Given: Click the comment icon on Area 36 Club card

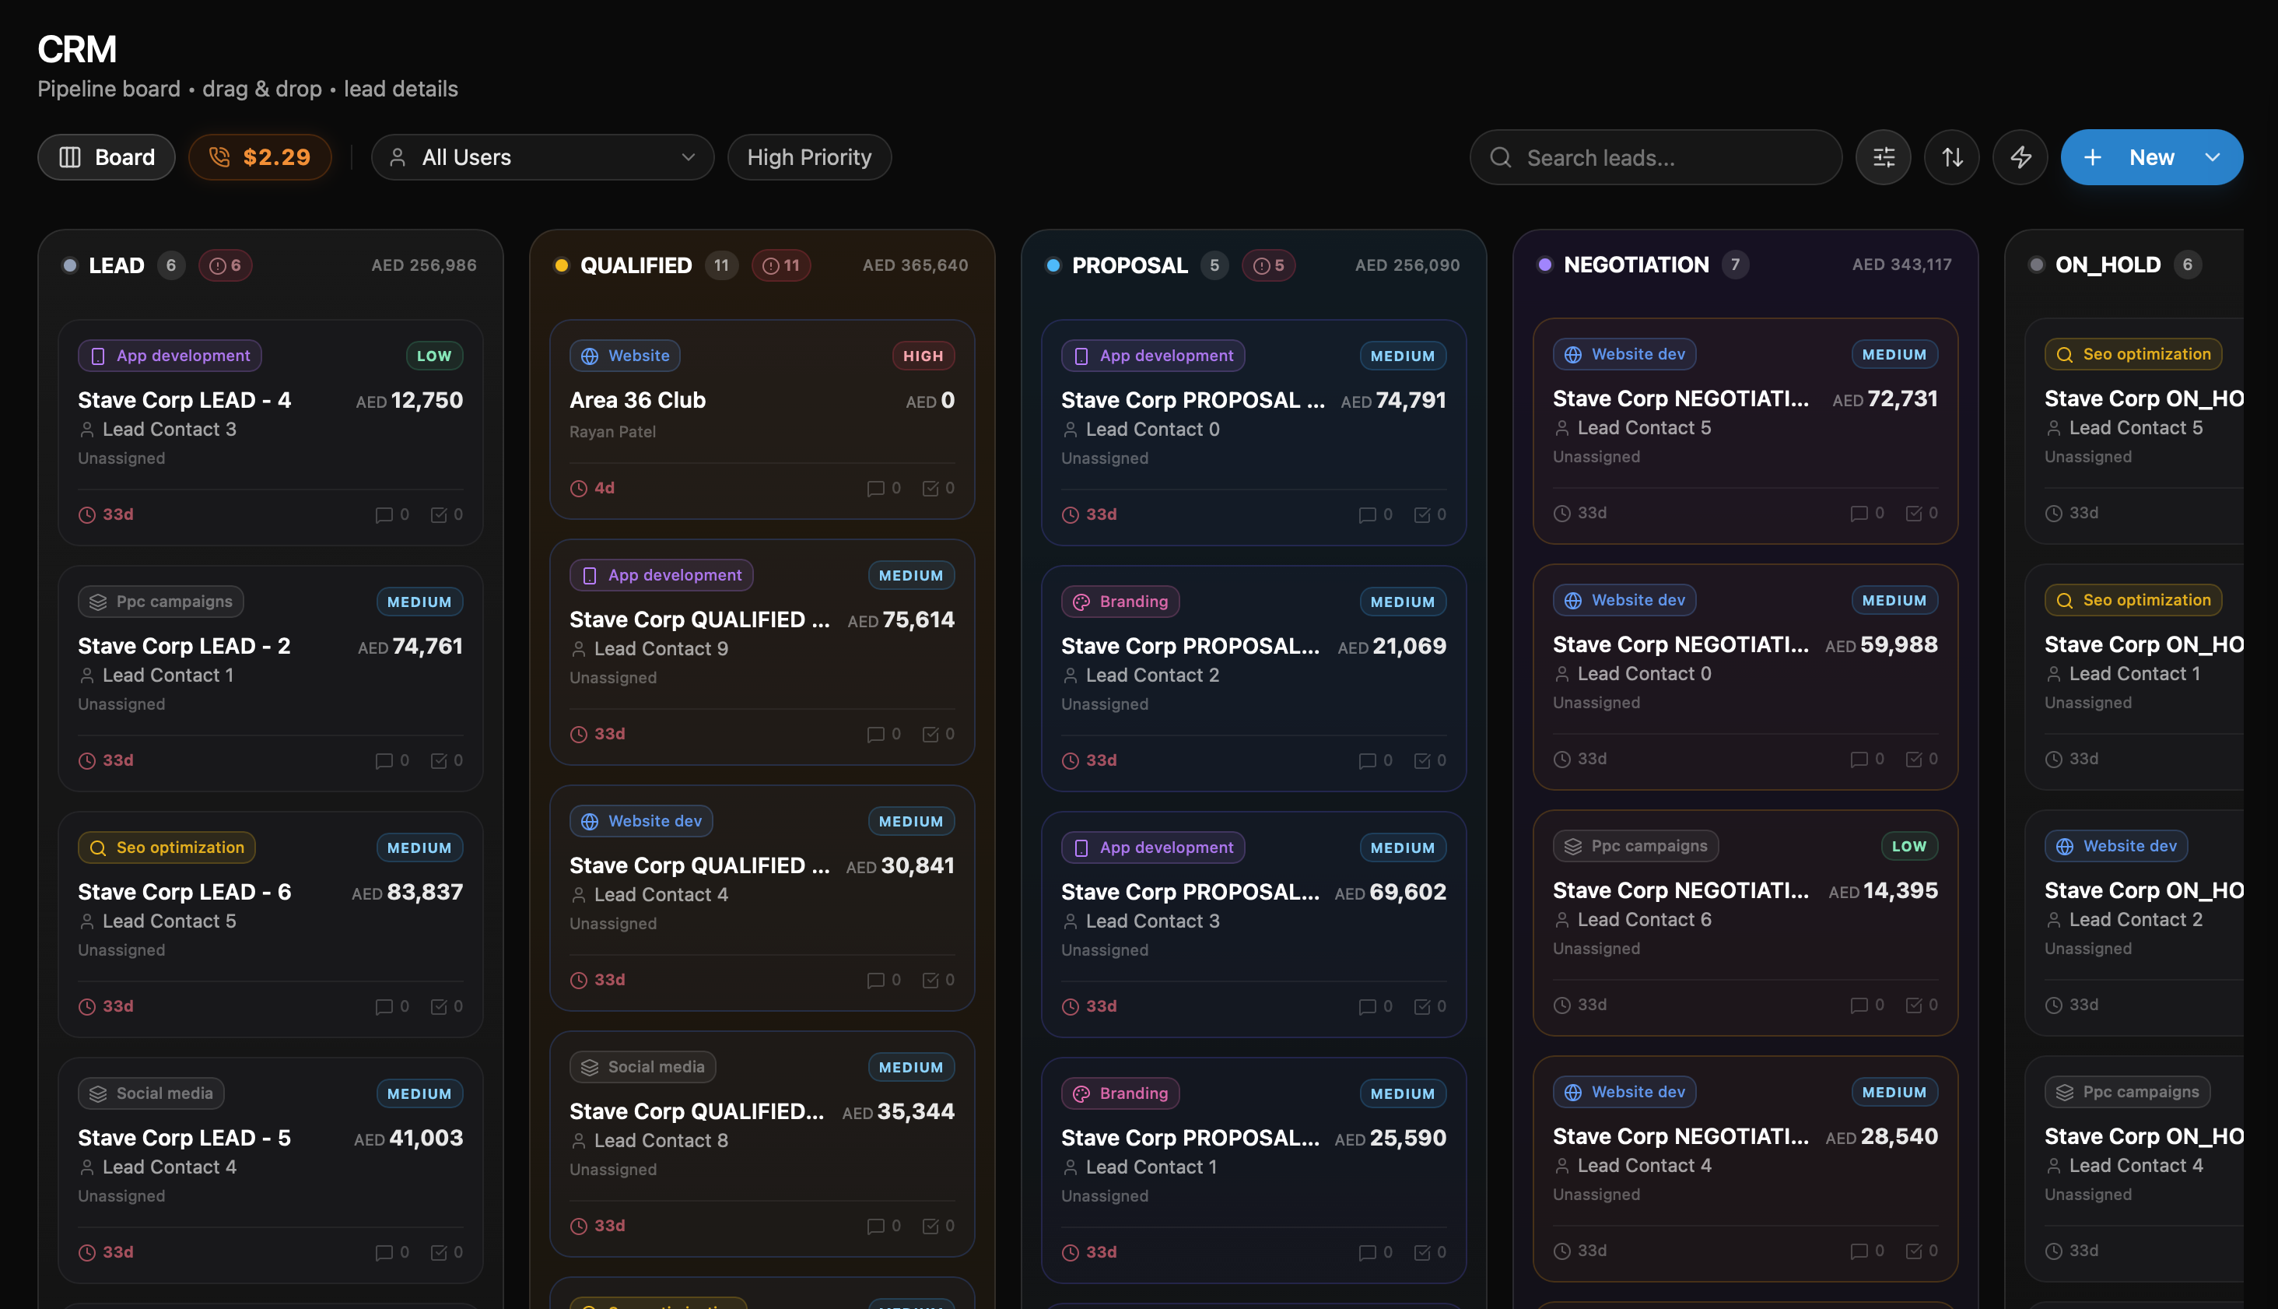Looking at the screenshot, I should 874,488.
